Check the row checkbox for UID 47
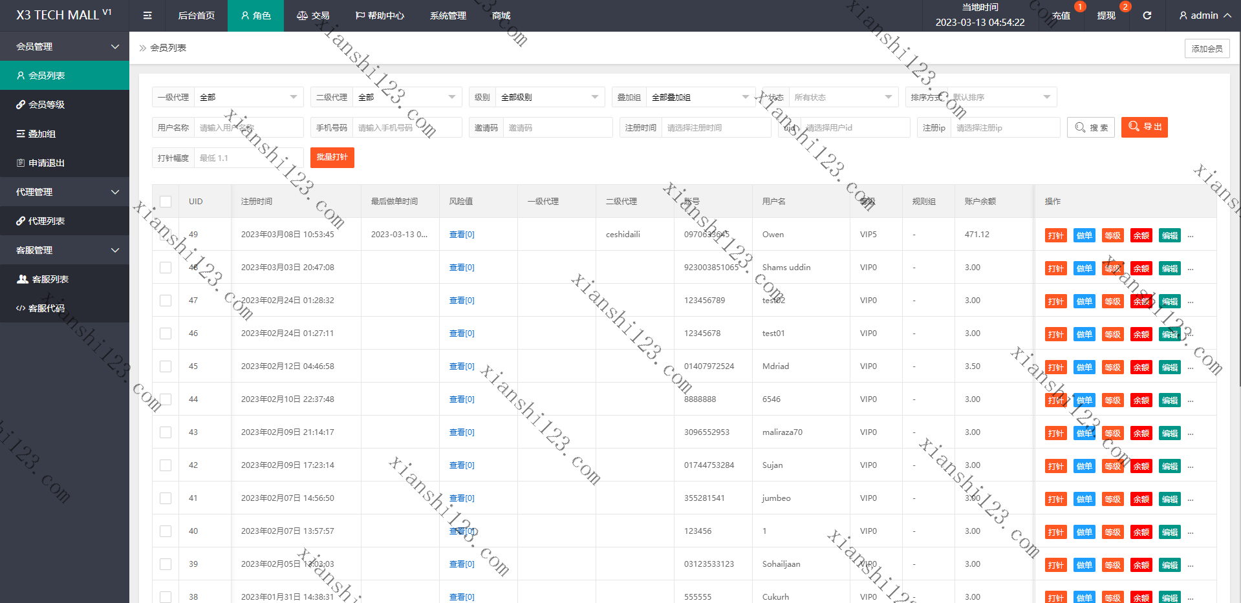Image resolution: width=1241 pixels, height=603 pixels. tap(166, 301)
